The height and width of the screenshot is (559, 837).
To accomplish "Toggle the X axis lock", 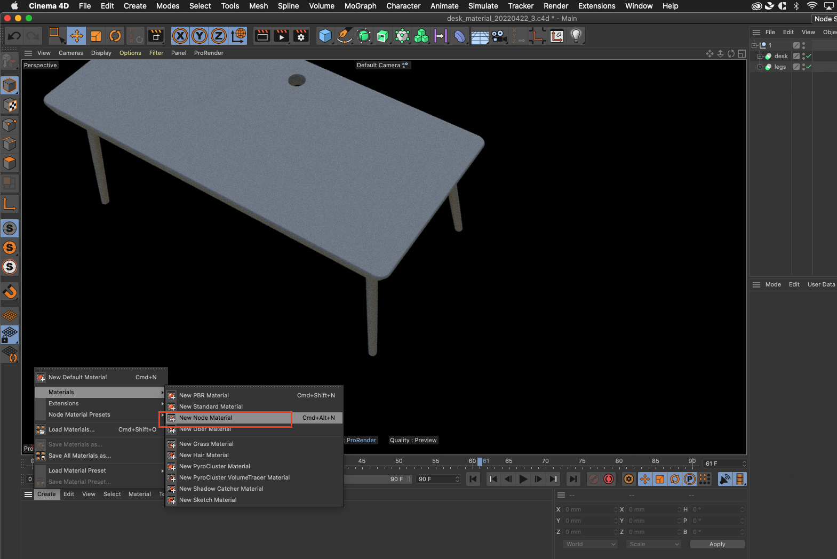I will [180, 36].
